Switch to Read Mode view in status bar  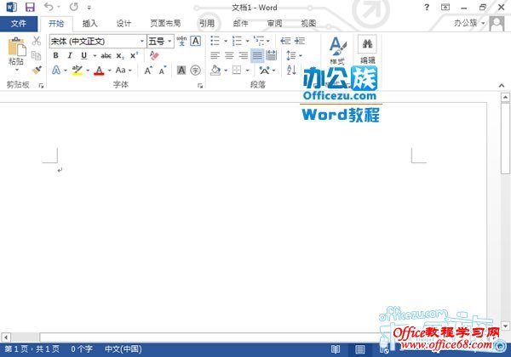click(x=336, y=349)
